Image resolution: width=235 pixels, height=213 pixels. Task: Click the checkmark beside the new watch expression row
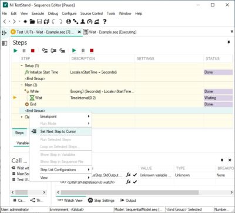pyautogui.click(x=135, y=182)
